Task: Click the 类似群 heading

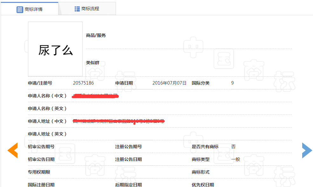Action: click(x=92, y=63)
